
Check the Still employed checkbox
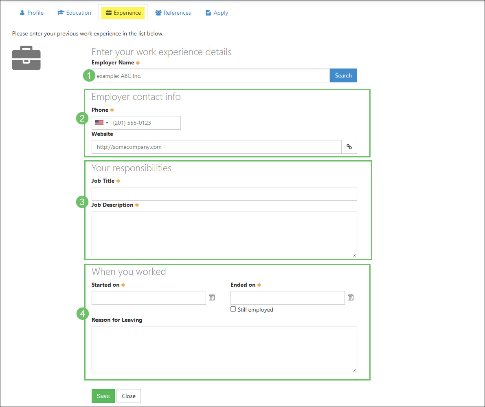[x=233, y=309]
